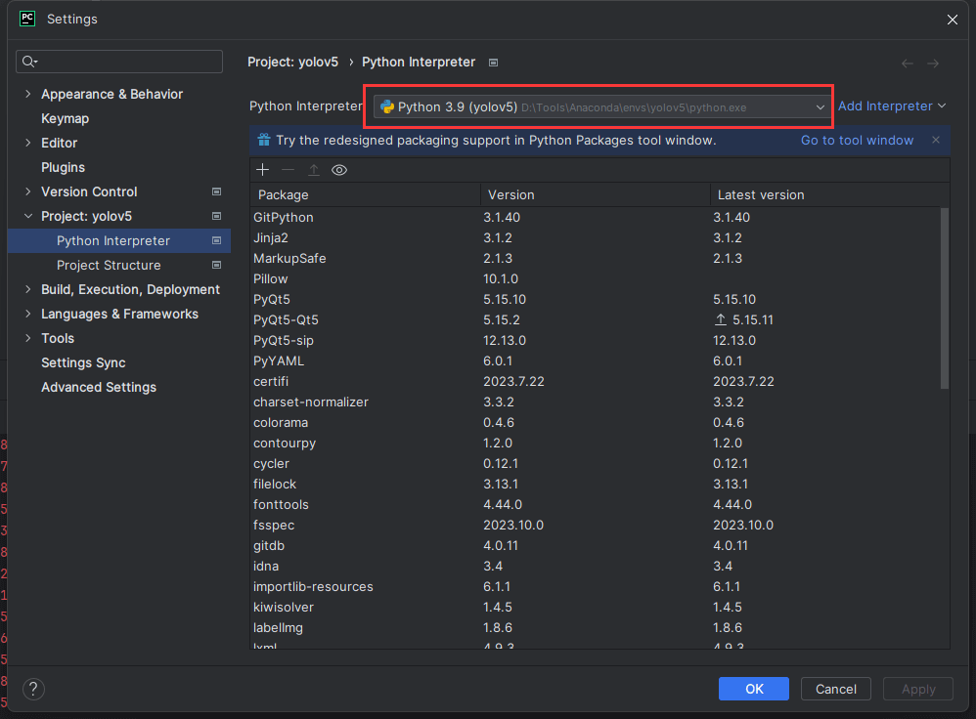
Task: Click the help question mark icon
Action: pos(33,689)
